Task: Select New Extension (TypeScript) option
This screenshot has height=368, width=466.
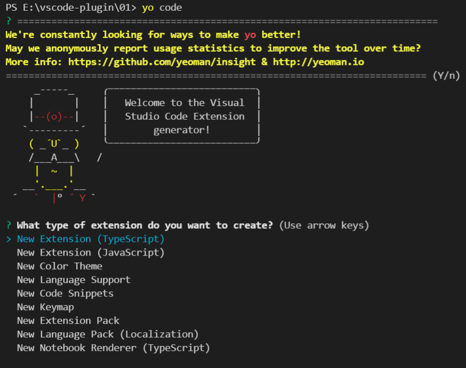Action: click(x=91, y=239)
